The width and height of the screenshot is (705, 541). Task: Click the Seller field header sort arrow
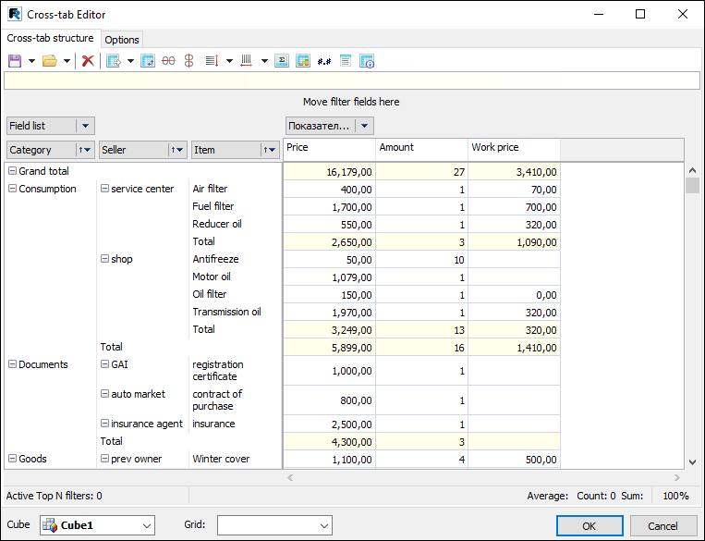pos(176,150)
